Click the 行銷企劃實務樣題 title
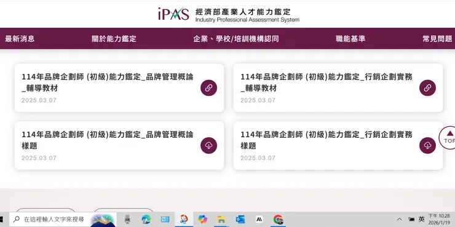 coord(326,140)
